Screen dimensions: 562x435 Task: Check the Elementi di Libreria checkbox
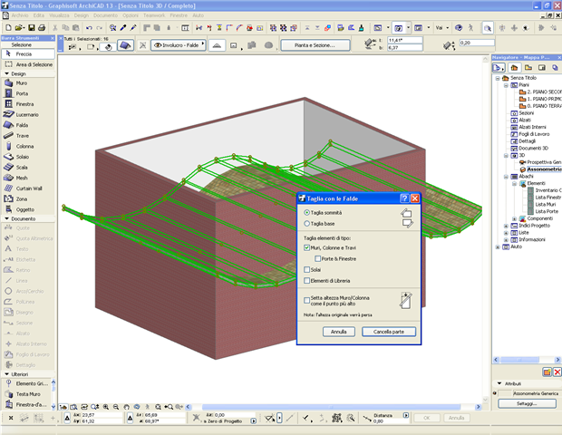pos(306,281)
